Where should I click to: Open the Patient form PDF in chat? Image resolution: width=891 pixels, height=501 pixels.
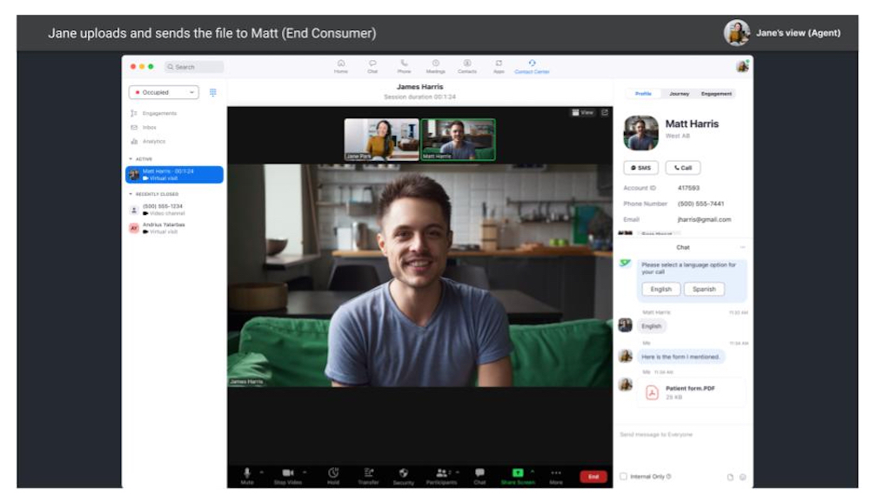point(687,393)
